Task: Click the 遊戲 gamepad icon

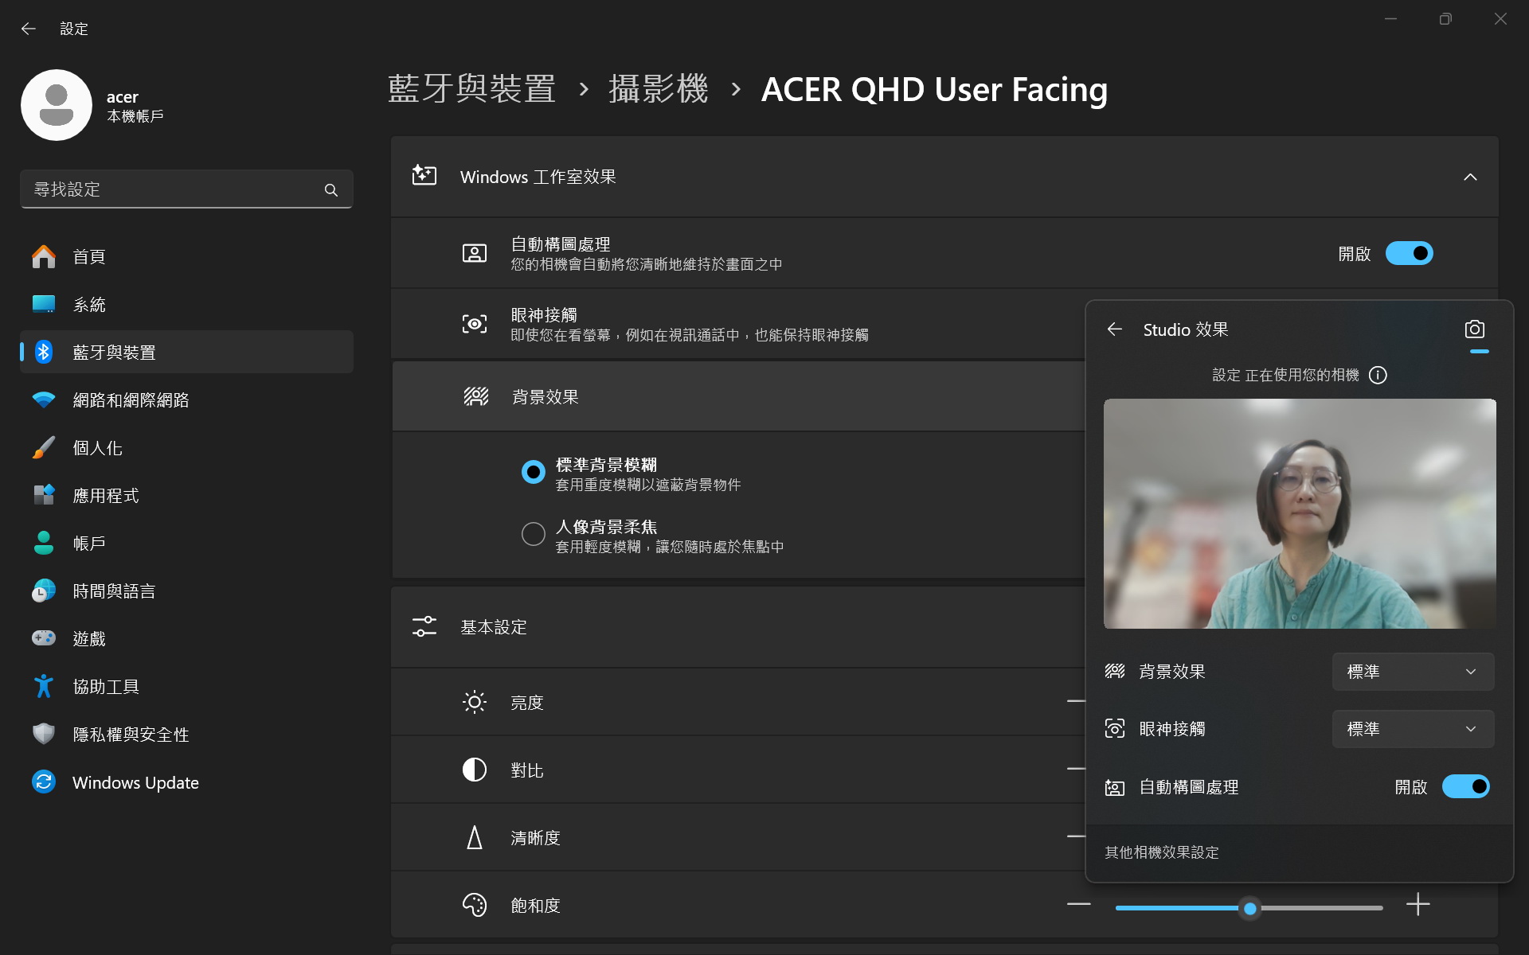Action: click(44, 638)
